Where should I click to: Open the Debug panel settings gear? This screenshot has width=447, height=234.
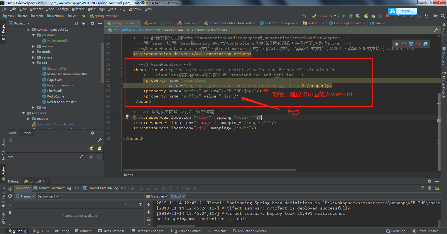tap(430, 181)
